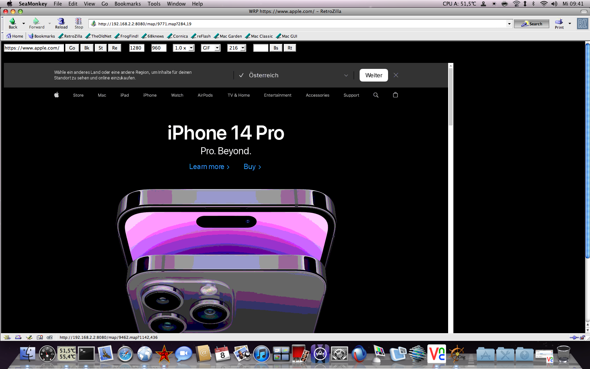Open the Mac Garden bookmark

pos(228,36)
